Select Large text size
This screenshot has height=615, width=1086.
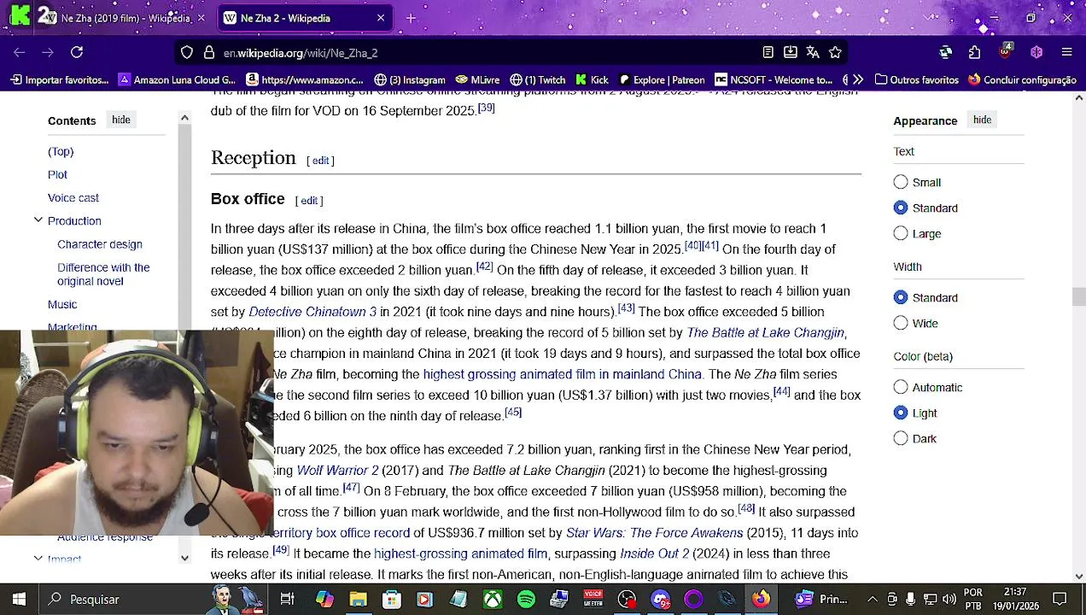(x=901, y=233)
